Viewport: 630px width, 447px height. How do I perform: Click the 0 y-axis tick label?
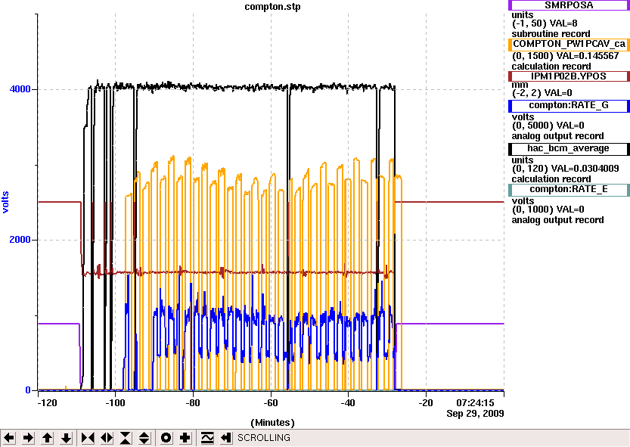click(x=28, y=390)
